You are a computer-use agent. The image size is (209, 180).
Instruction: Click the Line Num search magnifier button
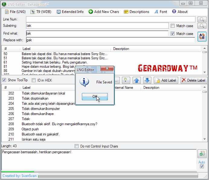pyautogui.click(x=201, y=19)
